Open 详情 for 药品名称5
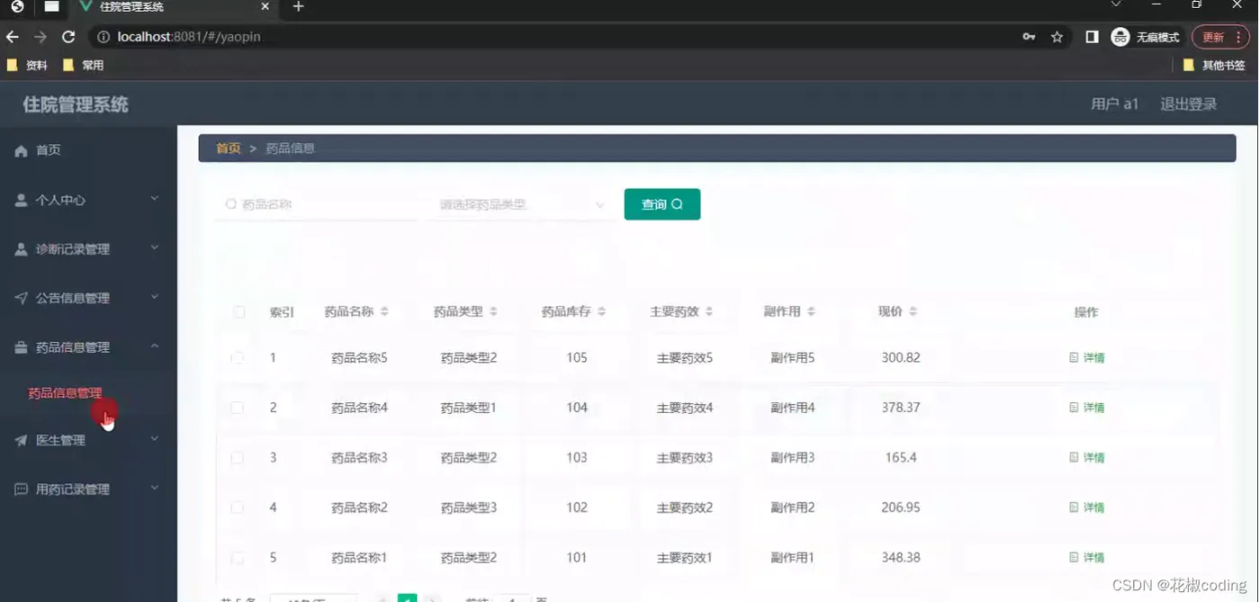This screenshot has height=602, width=1260. coord(1086,358)
